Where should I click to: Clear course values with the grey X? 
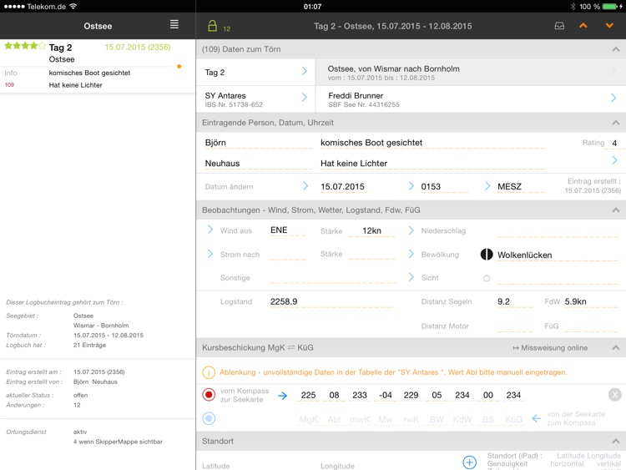[x=615, y=395]
